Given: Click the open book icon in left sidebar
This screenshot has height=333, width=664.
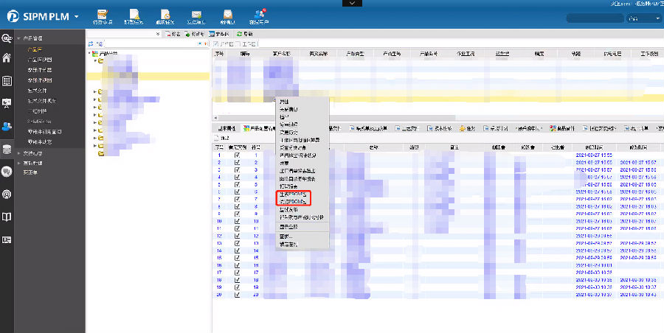Looking at the screenshot, I should point(7,217).
